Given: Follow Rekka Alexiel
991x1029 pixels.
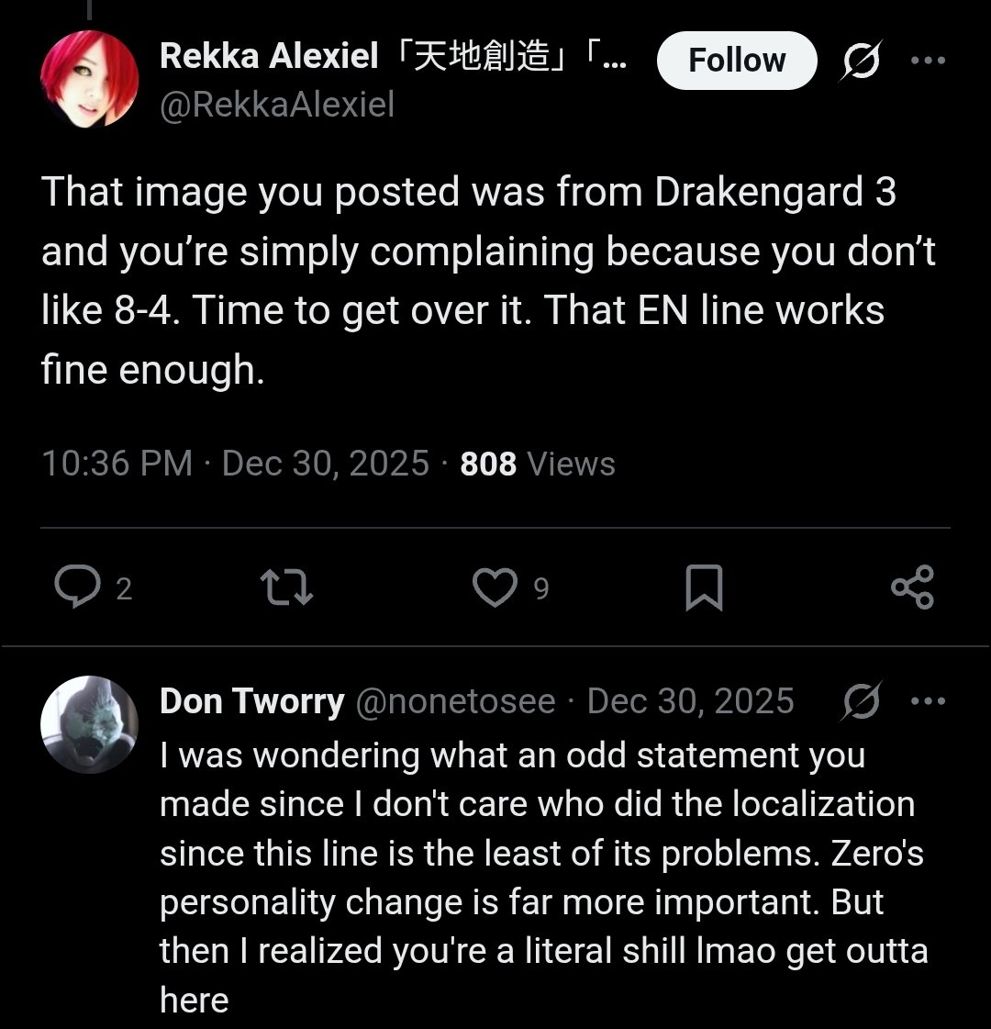Looking at the screenshot, I should (737, 61).
